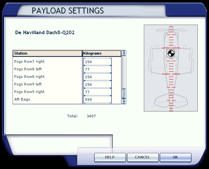The width and height of the screenshot is (209, 169).
Task: Select the Psgs Row7 right weight field
Action: pyautogui.click(x=97, y=62)
